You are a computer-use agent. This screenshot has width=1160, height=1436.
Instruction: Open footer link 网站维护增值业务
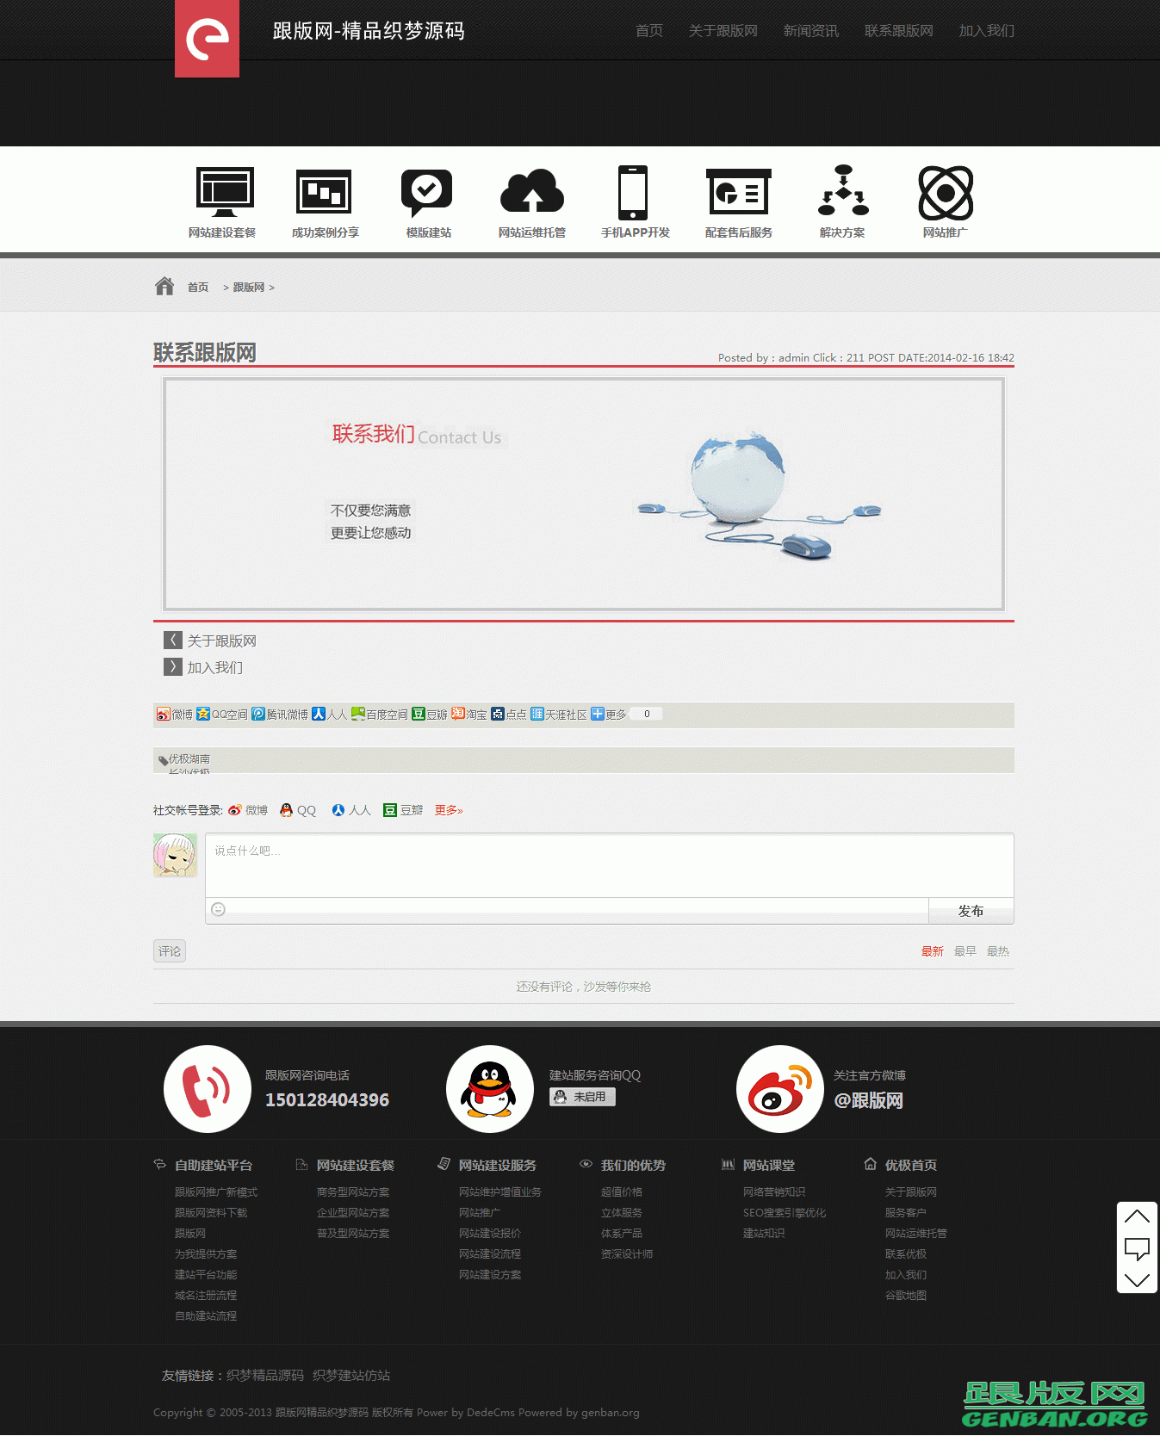(500, 1192)
